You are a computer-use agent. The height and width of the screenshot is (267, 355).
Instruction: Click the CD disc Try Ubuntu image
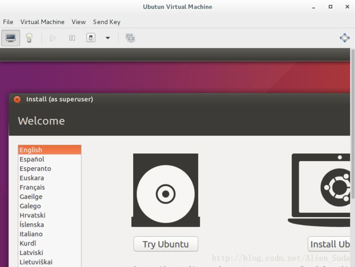pos(165,191)
